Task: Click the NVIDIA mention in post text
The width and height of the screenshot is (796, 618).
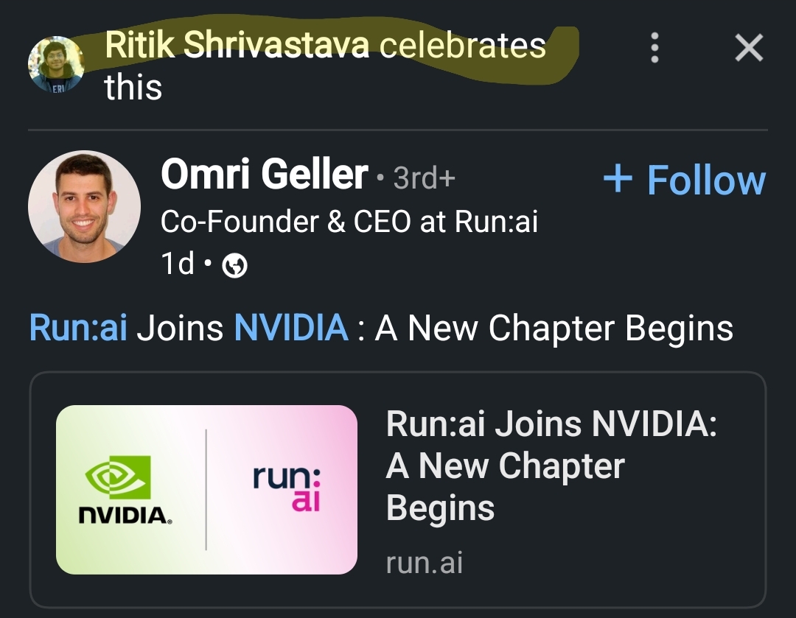Action: (x=291, y=328)
